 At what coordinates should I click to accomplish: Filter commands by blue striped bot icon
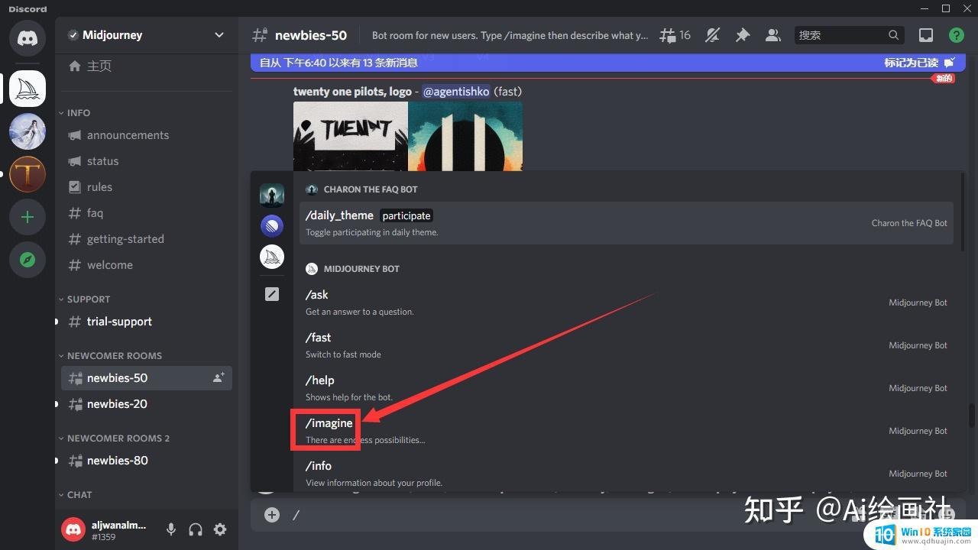click(272, 225)
